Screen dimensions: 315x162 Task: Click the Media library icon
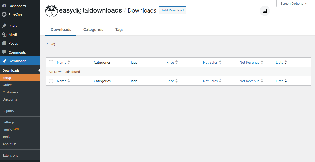4,35
